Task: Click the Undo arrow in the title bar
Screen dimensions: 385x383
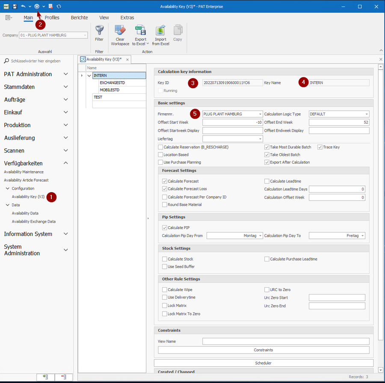Action: tap(22, 6)
